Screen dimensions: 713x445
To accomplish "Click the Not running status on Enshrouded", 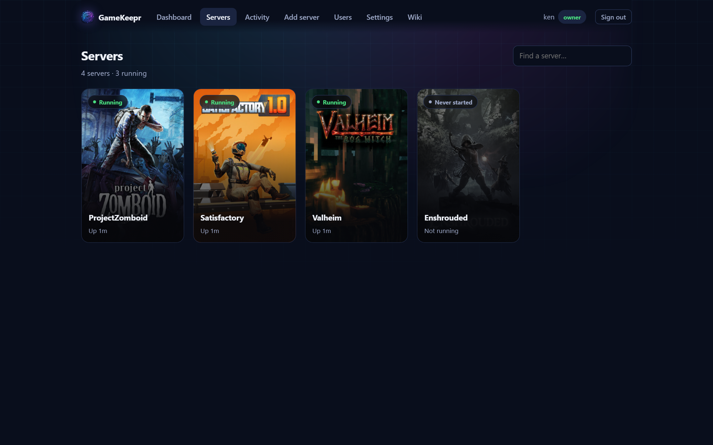I will [441, 231].
